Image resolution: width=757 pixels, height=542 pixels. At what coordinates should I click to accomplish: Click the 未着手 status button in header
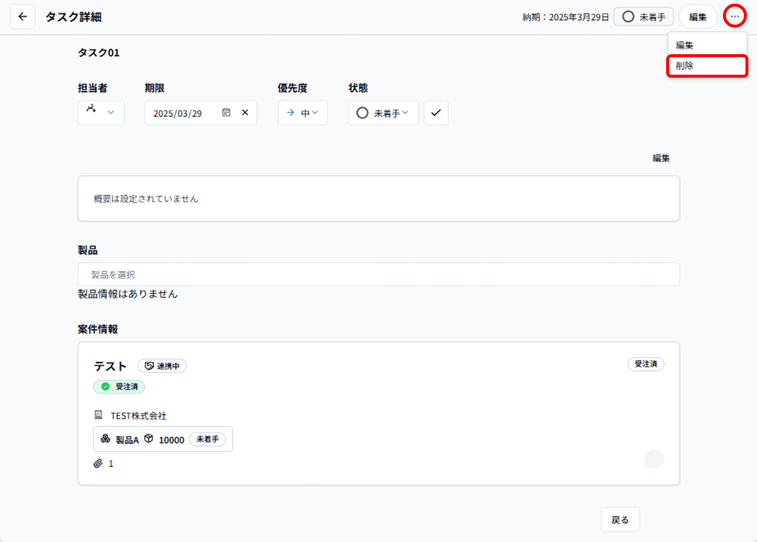pyautogui.click(x=644, y=17)
